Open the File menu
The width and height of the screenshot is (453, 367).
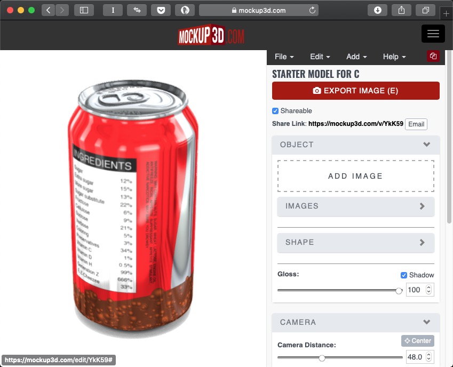click(x=284, y=57)
